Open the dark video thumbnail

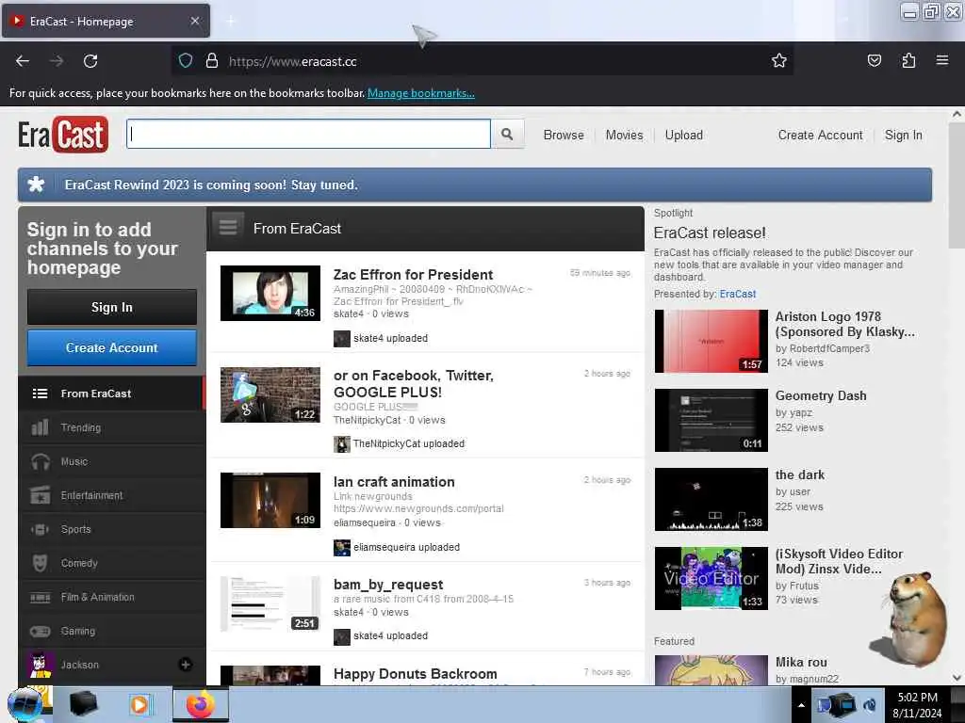tap(711, 499)
